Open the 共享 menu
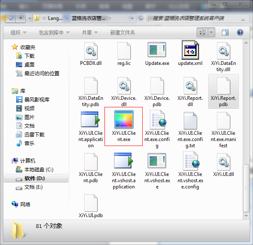The width and height of the screenshot is (253, 245). coord(90,32)
